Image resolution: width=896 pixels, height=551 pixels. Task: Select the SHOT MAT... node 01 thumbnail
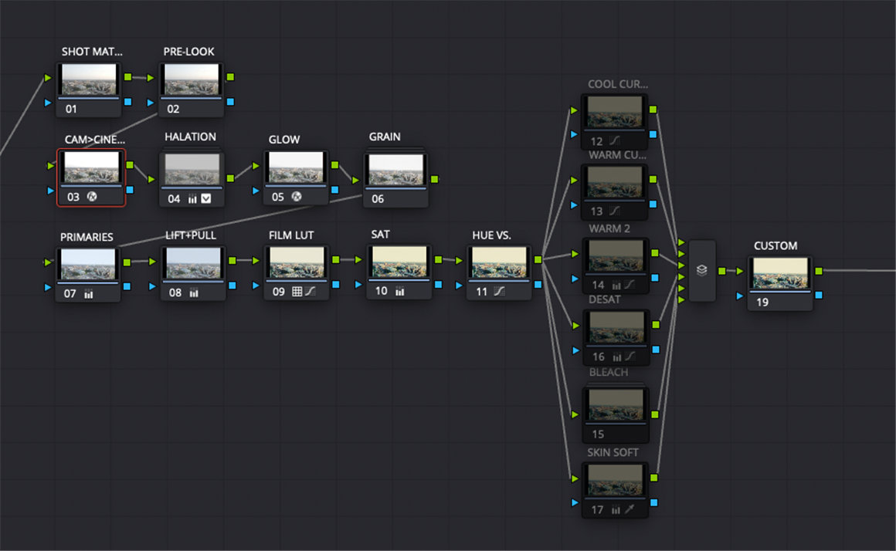coord(89,80)
